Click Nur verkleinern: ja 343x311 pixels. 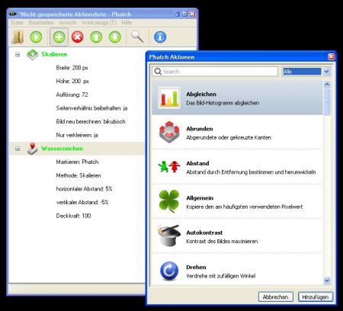pyautogui.click(x=77, y=135)
